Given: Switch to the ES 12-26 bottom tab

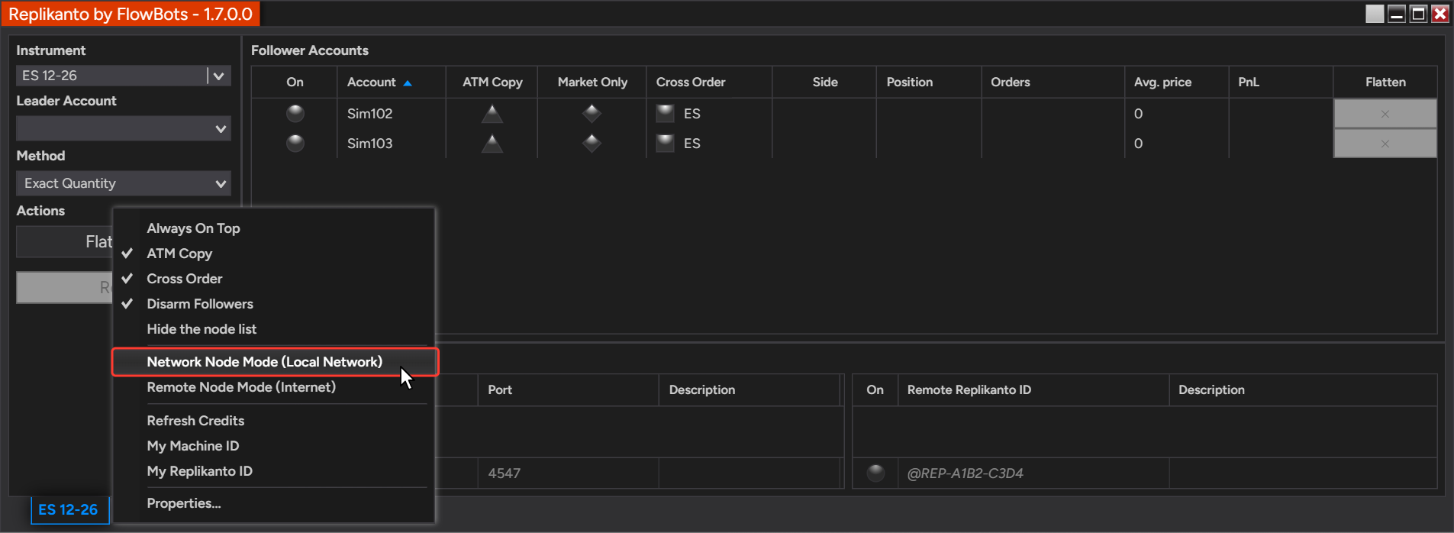Looking at the screenshot, I should click(x=69, y=509).
